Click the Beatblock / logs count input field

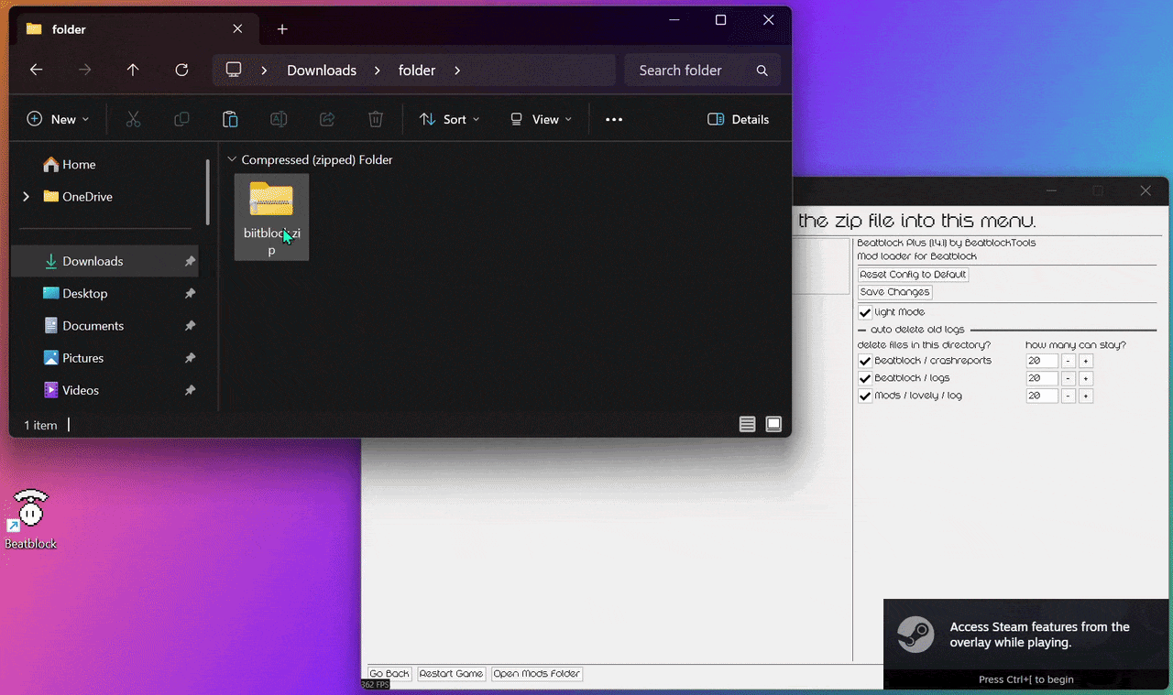click(1042, 378)
